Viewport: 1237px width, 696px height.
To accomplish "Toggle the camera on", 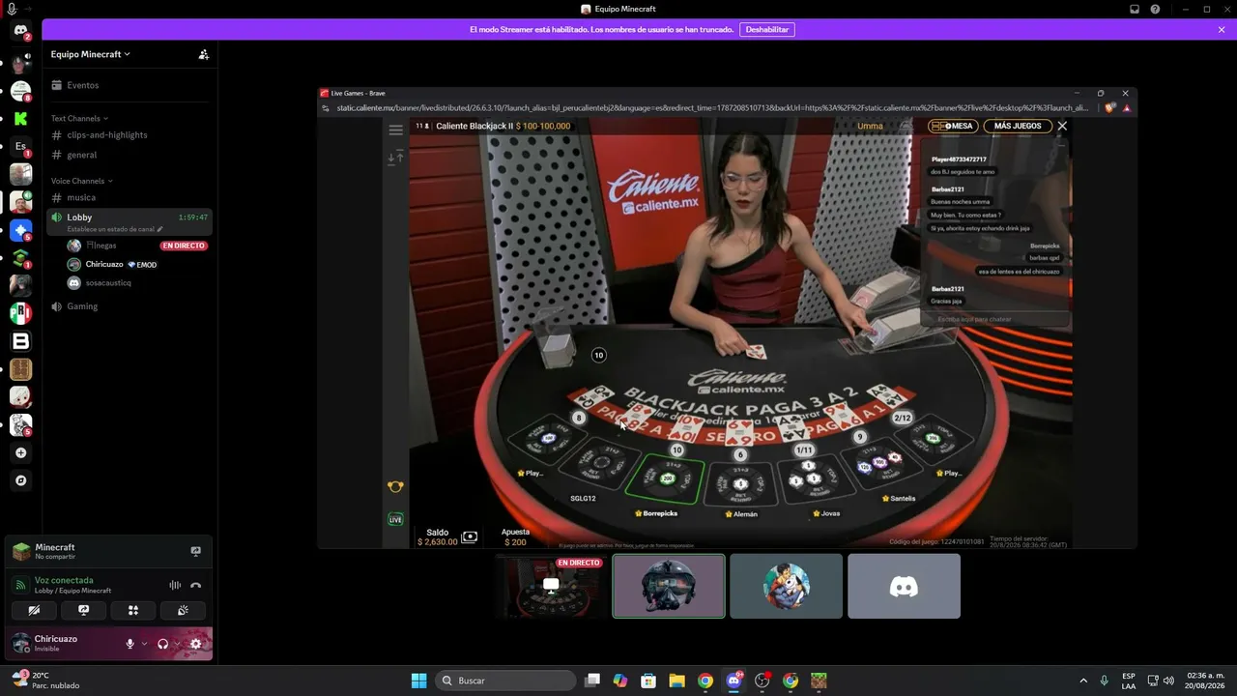I will (34, 610).
